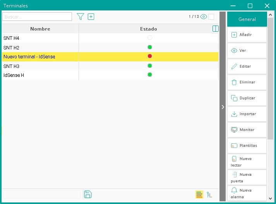
Task: Open the column chooser icon
Action: (216, 29)
